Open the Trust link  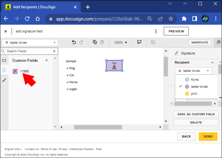(x=99, y=149)
